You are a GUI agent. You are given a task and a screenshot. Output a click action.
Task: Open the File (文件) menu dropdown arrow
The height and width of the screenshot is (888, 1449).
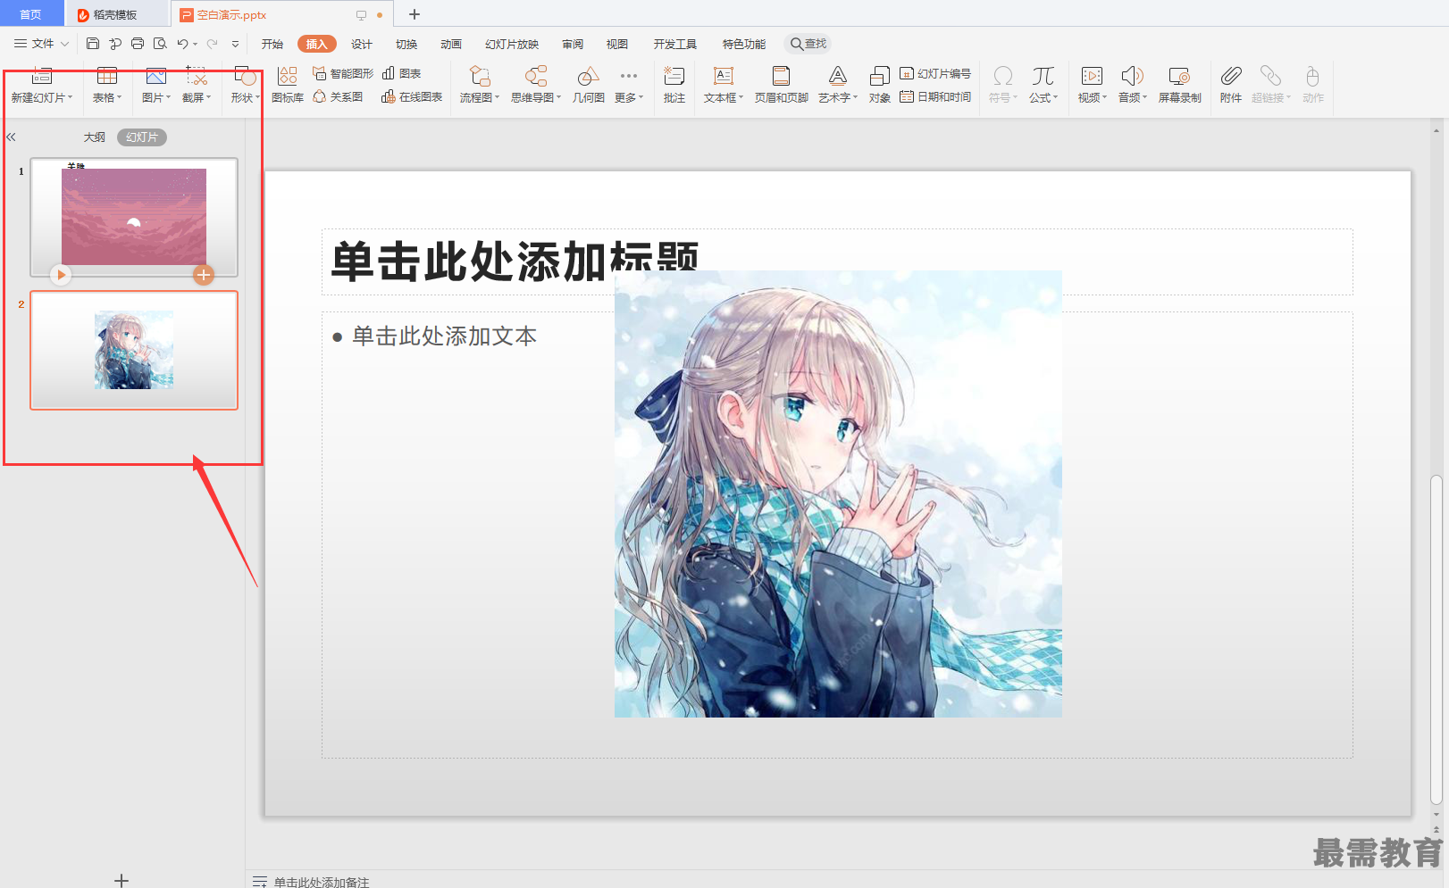(x=64, y=44)
